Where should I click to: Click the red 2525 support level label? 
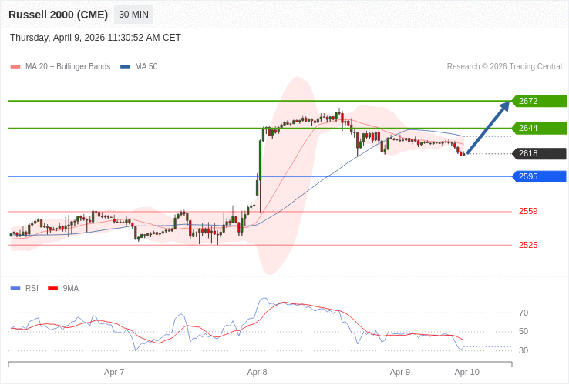click(528, 245)
